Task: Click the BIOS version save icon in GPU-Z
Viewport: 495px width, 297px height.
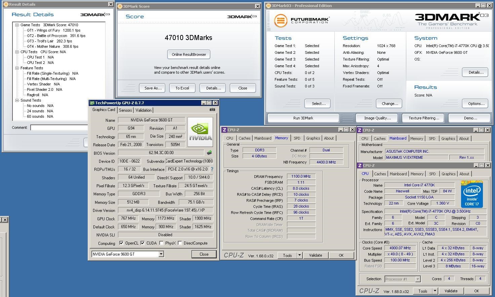Action: tap(209, 153)
